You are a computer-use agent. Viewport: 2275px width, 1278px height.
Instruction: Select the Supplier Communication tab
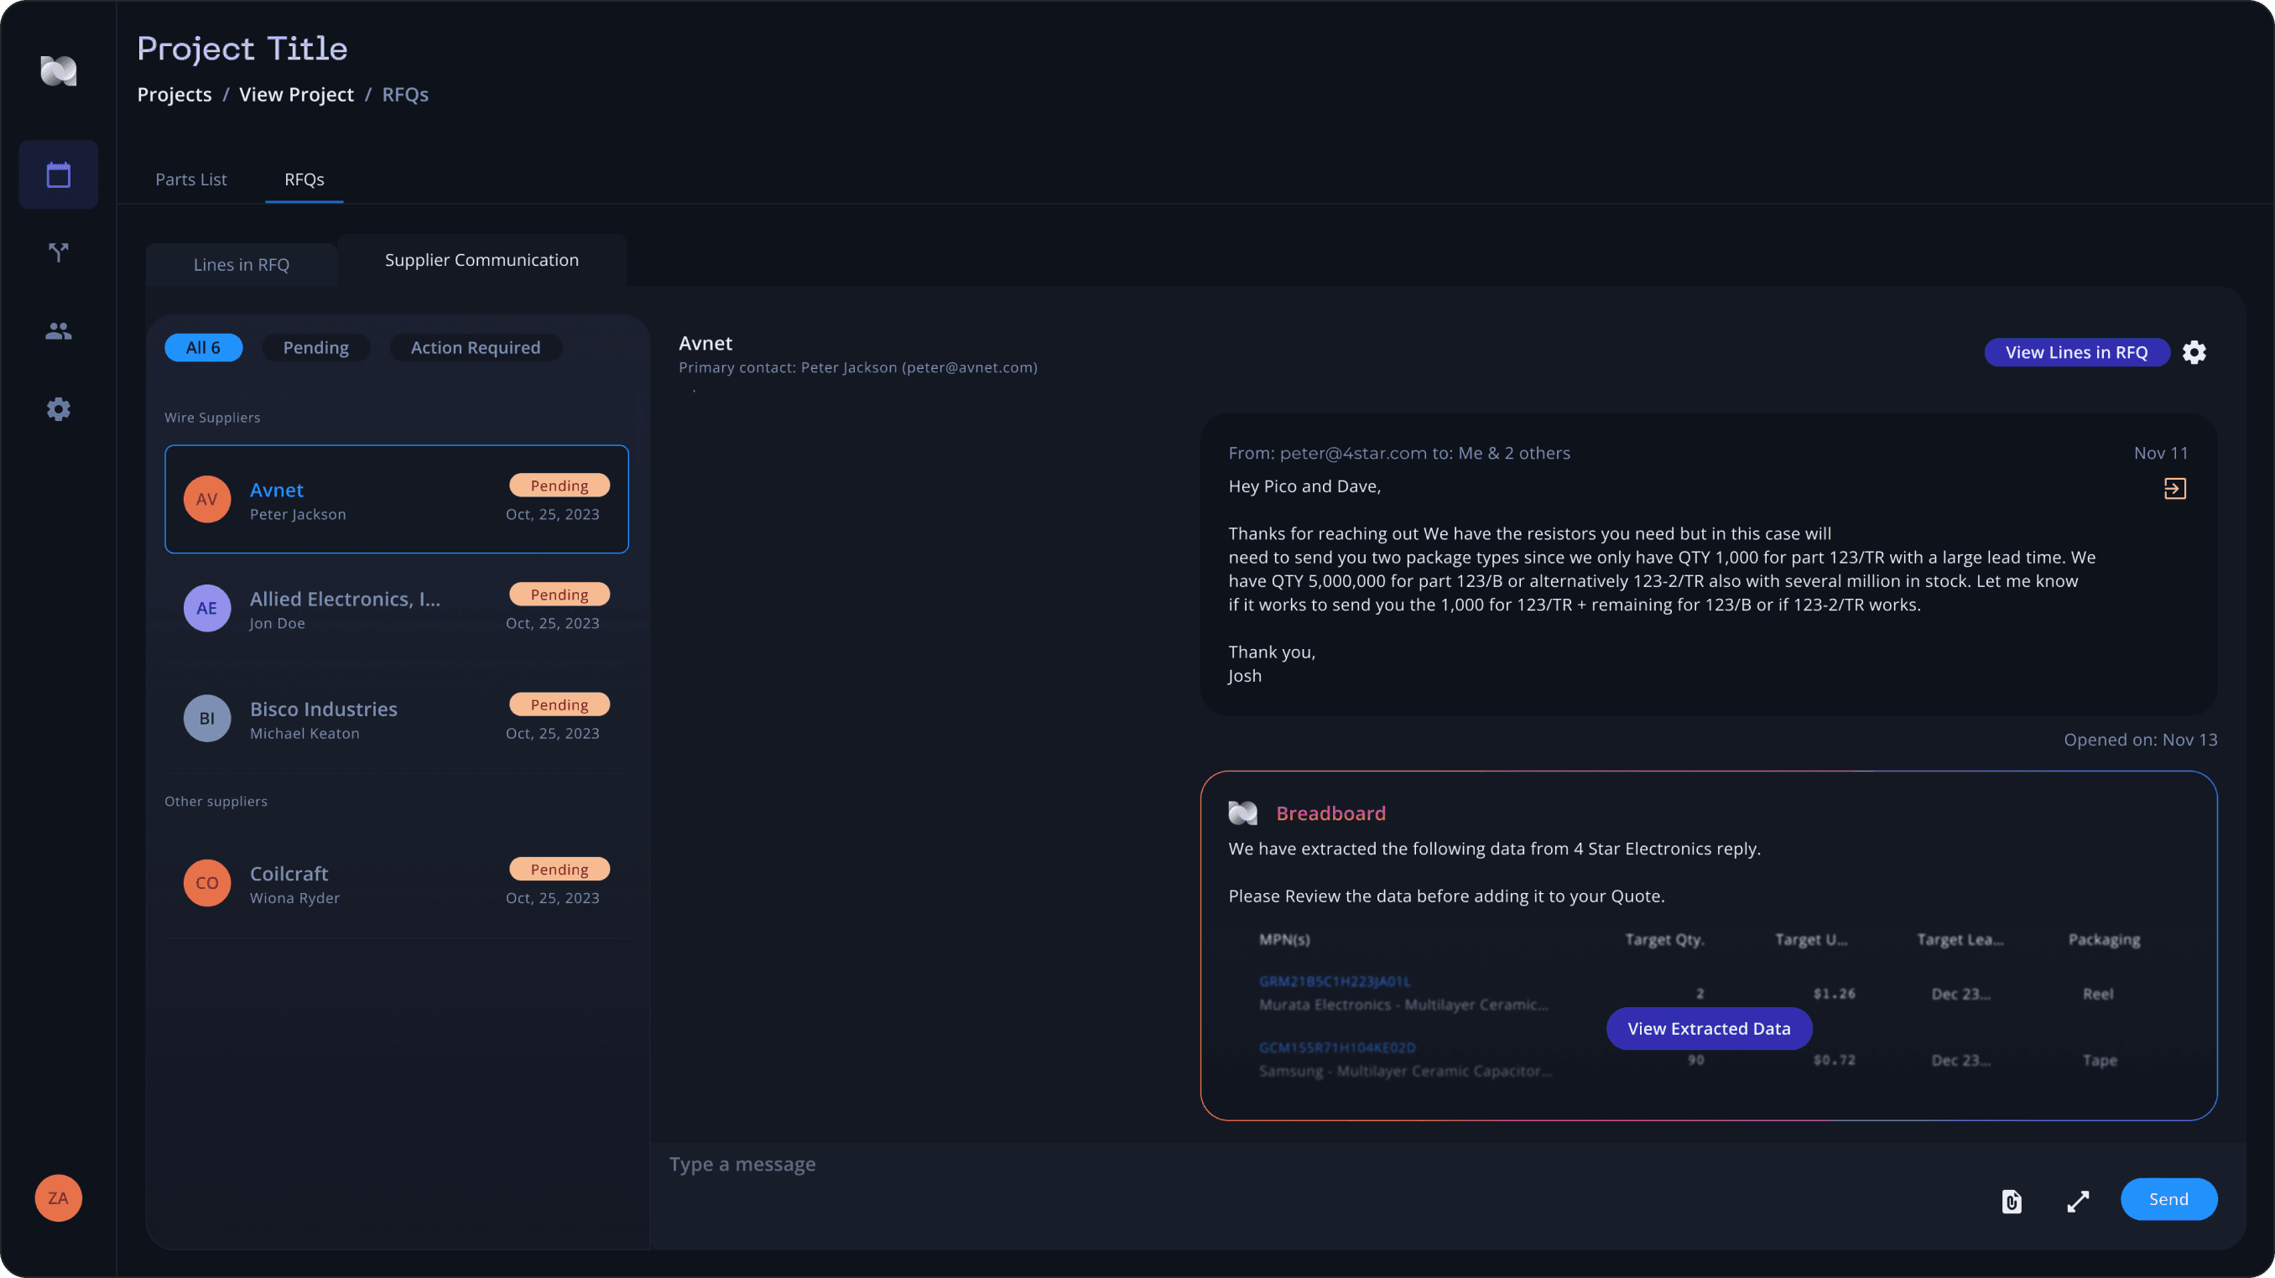click(x=482, y=260)
